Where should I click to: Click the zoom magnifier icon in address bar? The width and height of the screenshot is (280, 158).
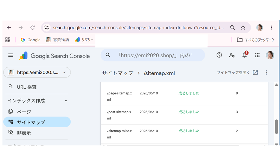[x=232, y=28]
